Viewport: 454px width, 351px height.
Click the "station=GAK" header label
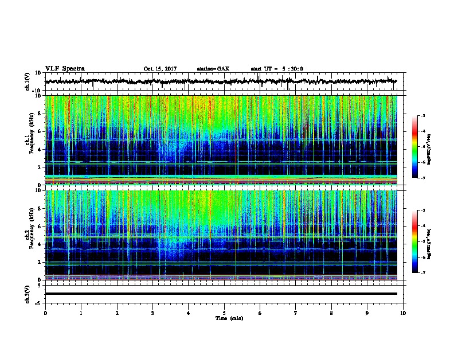(x=213, y=69)
